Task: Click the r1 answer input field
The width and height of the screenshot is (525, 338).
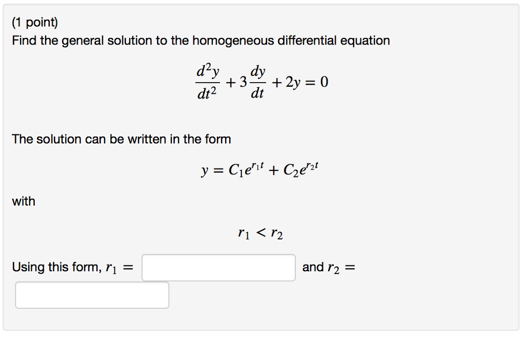Action: (x=219, y=267)
